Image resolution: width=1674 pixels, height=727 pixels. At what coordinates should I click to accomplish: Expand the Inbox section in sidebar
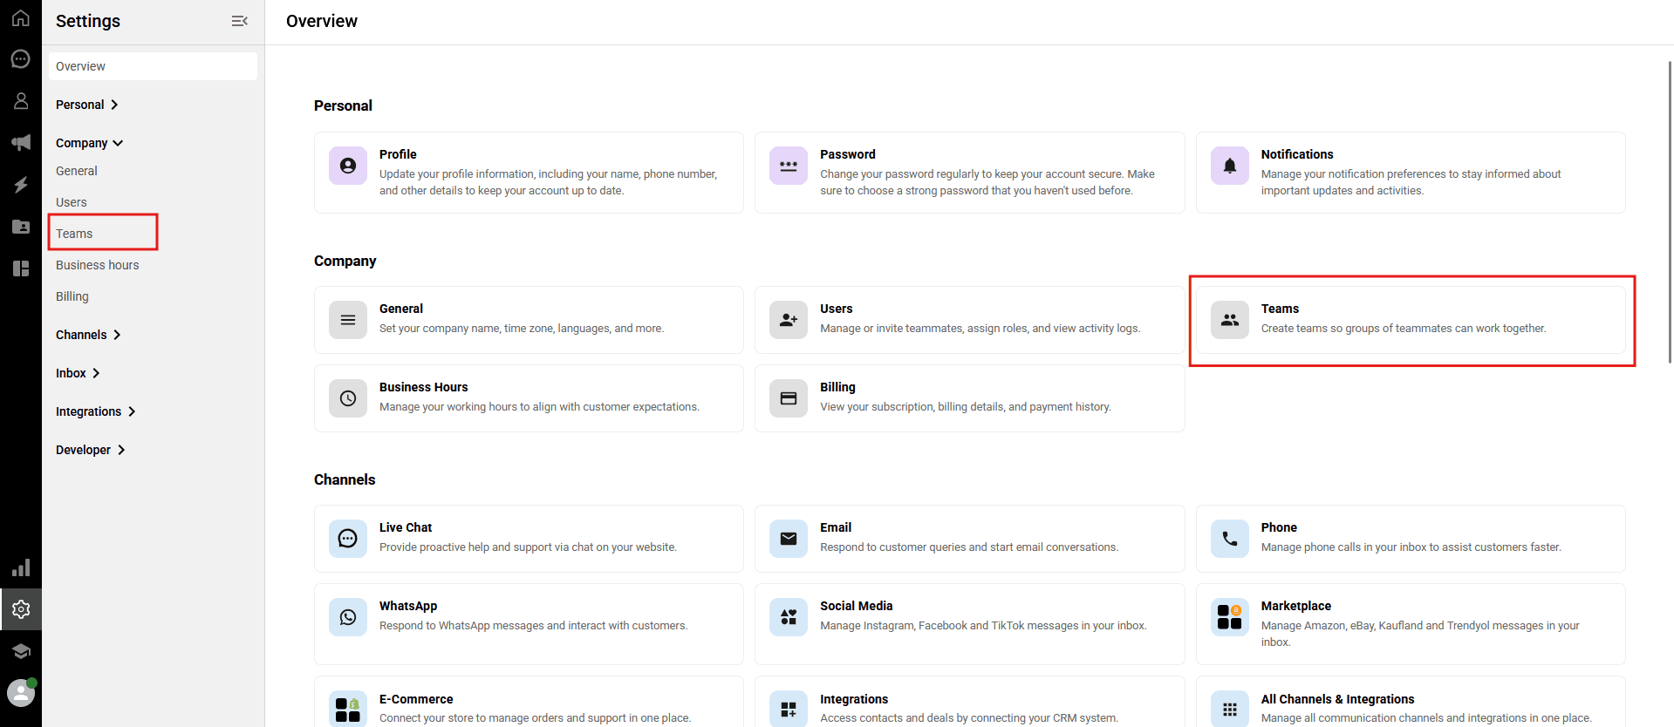coord(79,373)
